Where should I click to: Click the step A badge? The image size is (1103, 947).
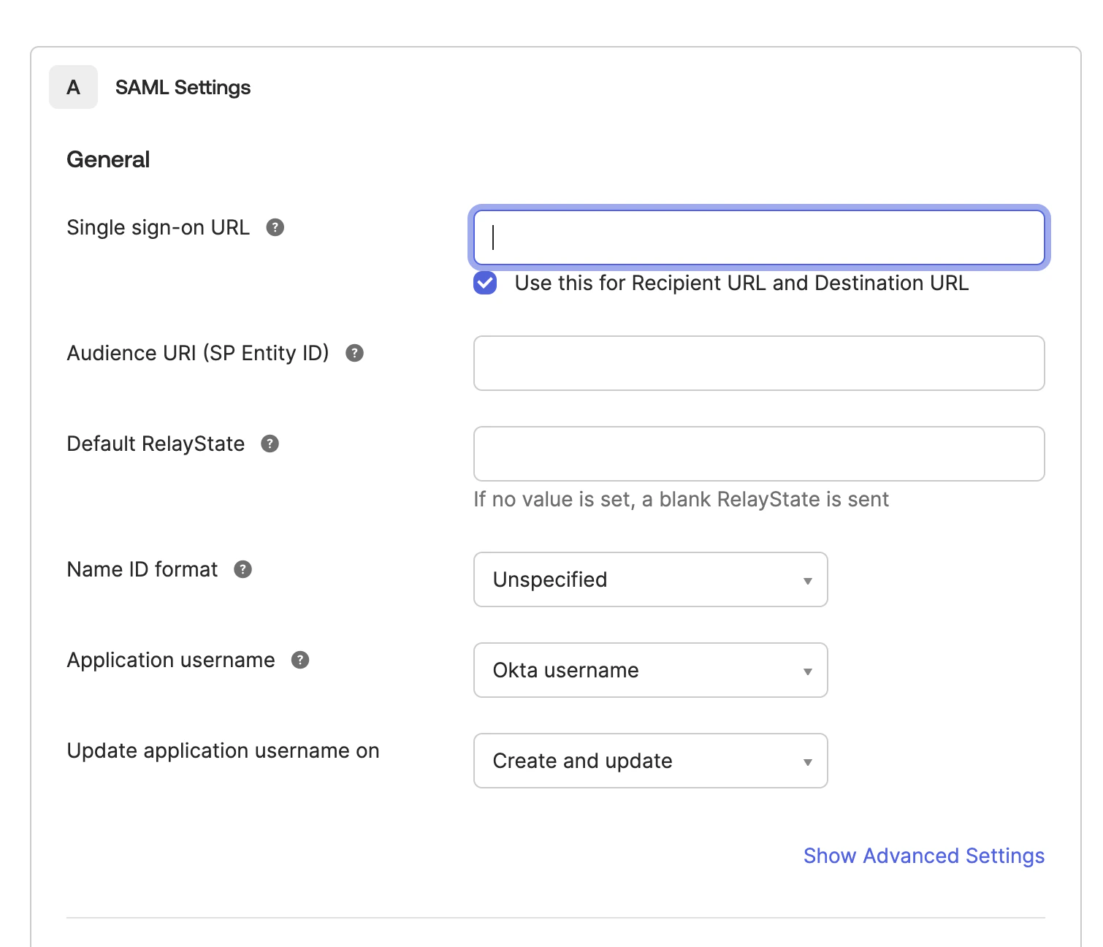[73, 88]
